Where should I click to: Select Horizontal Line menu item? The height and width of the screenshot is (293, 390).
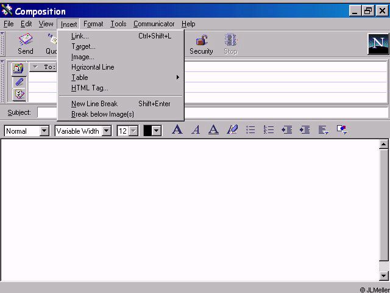[x=121, y=67]
